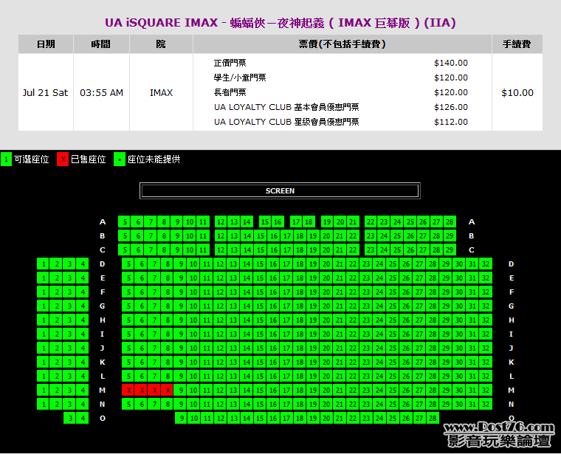
Task: Select seat 22 in row C
Action: click(x=353, y=250)
